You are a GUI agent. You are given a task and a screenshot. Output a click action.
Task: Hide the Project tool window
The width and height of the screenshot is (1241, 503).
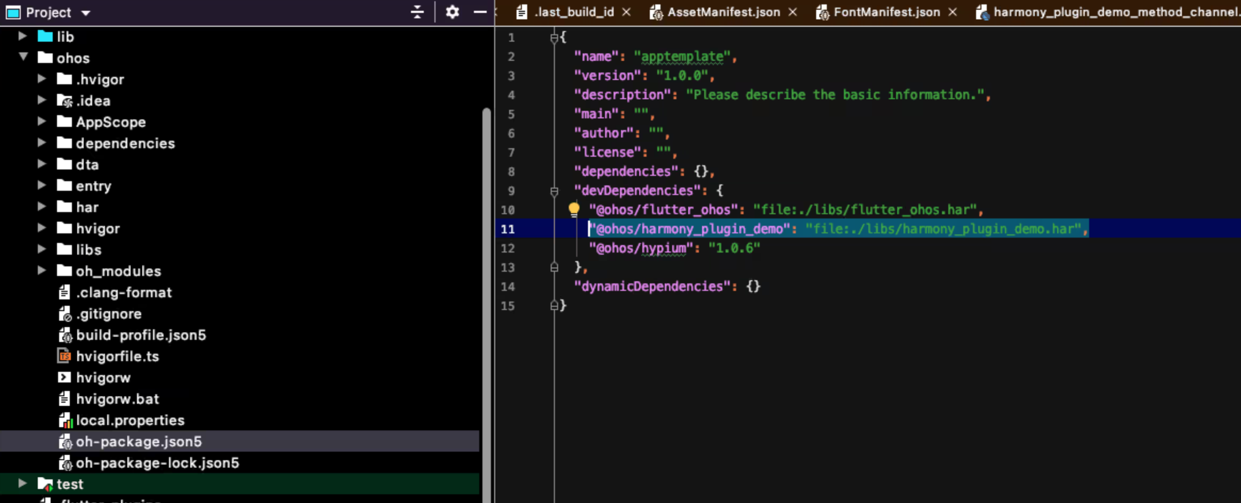[480, 12]
